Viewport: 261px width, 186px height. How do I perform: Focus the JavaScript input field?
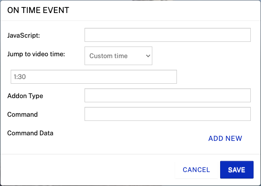(x=168, y=35)
